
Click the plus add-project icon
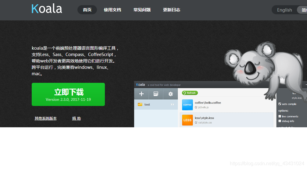click(141, 94)
